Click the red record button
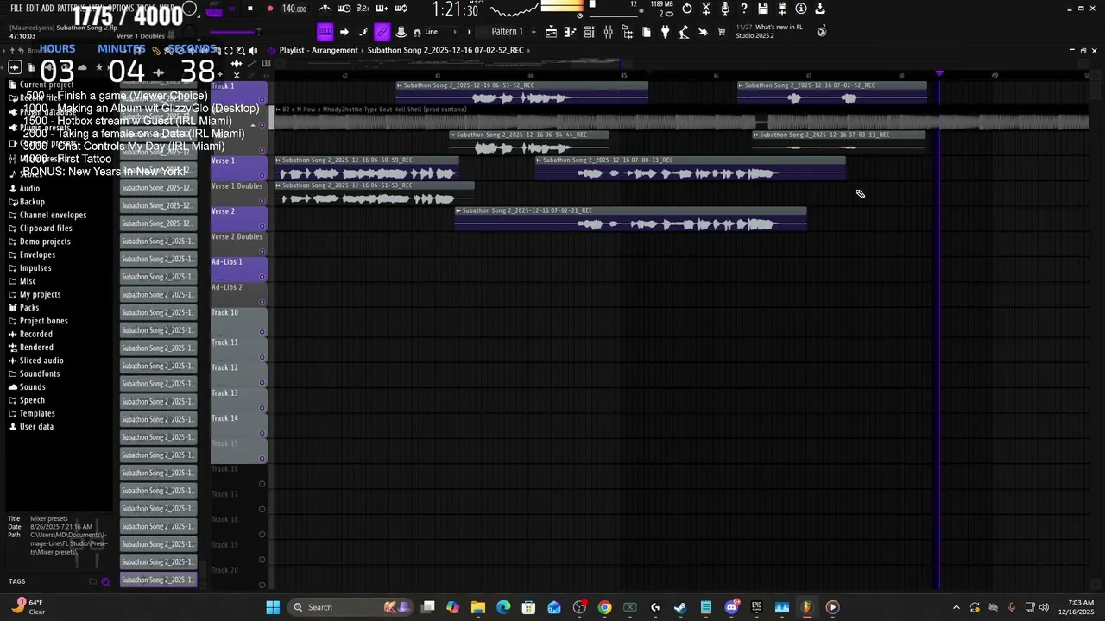The image size is (1105, 621). point(270,9)
